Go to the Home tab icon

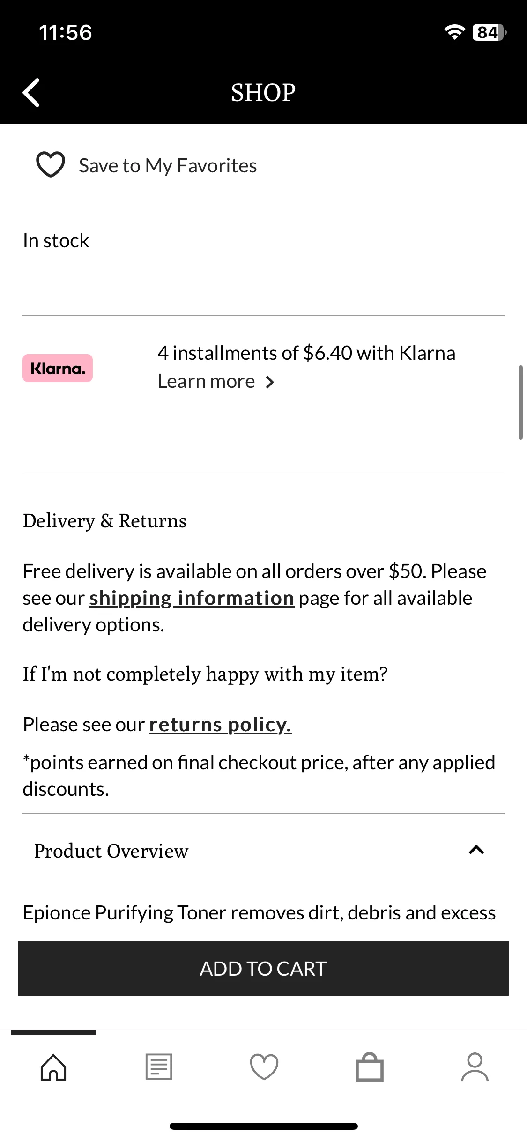53,1067
